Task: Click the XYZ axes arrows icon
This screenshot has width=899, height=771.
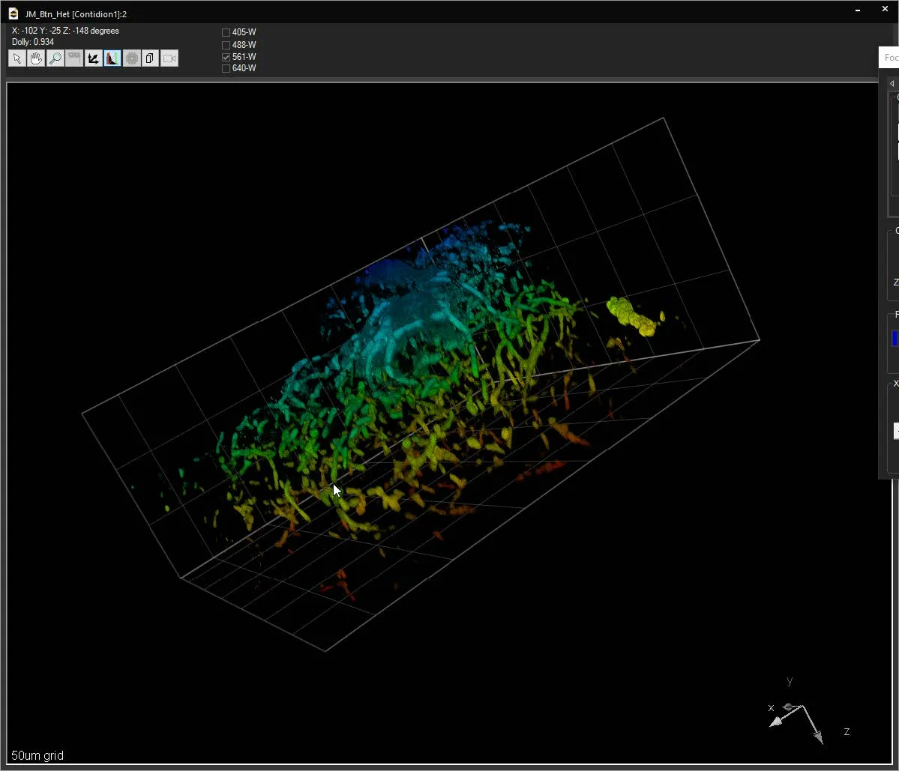Action: pyautogui.click(x=93, y=58)
